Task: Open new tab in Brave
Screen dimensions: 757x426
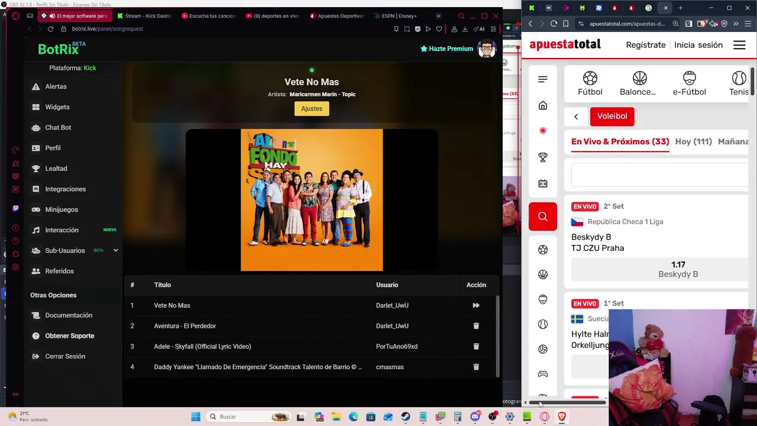Action: pyautogui.click(x=680, y=8)
